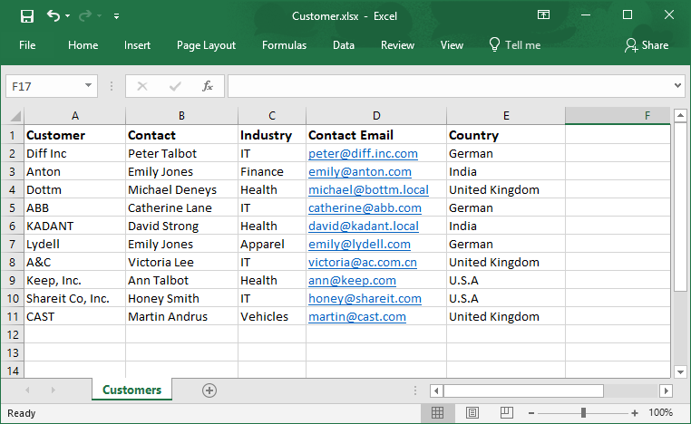Click the Undo arrow icon
Viewport: 691px width, 424px height.
click(54, 15)
